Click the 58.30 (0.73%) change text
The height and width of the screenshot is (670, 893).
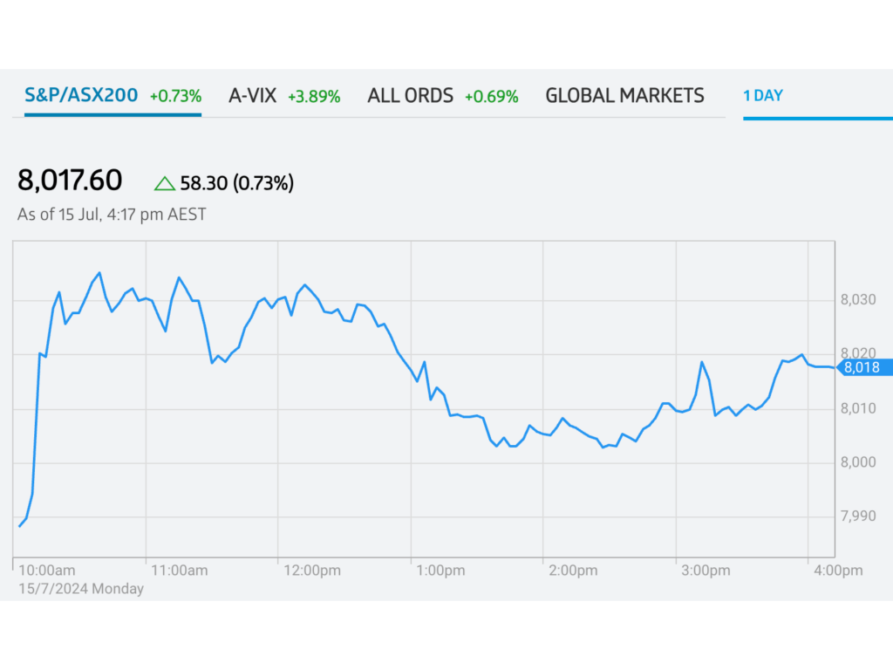click(x=237, y=183)
